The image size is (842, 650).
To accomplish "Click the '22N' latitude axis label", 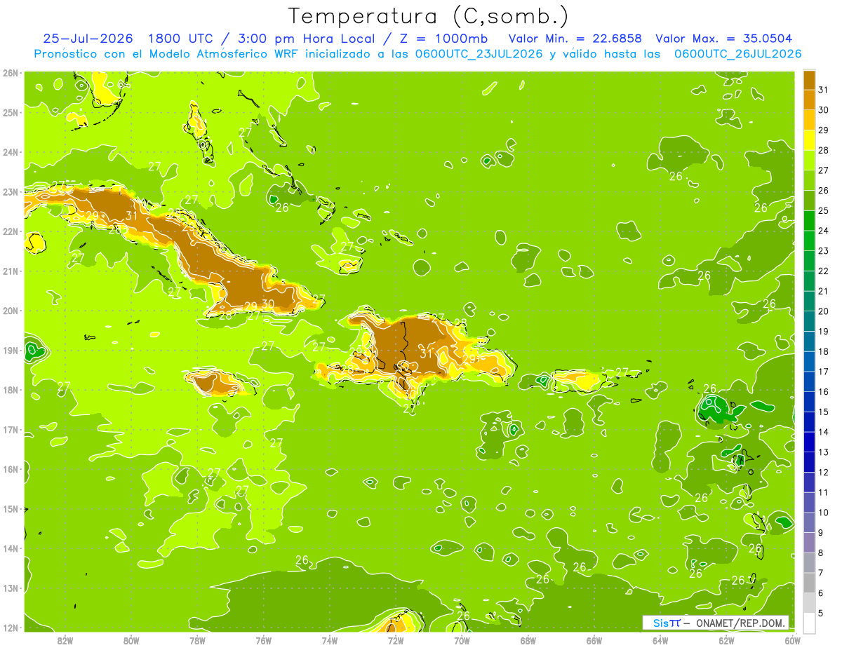I will pyautogui.click(x=11, y=231).
